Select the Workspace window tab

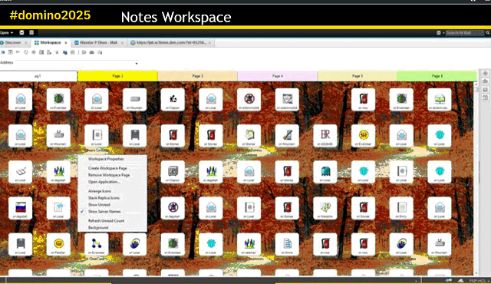(50, 42)
